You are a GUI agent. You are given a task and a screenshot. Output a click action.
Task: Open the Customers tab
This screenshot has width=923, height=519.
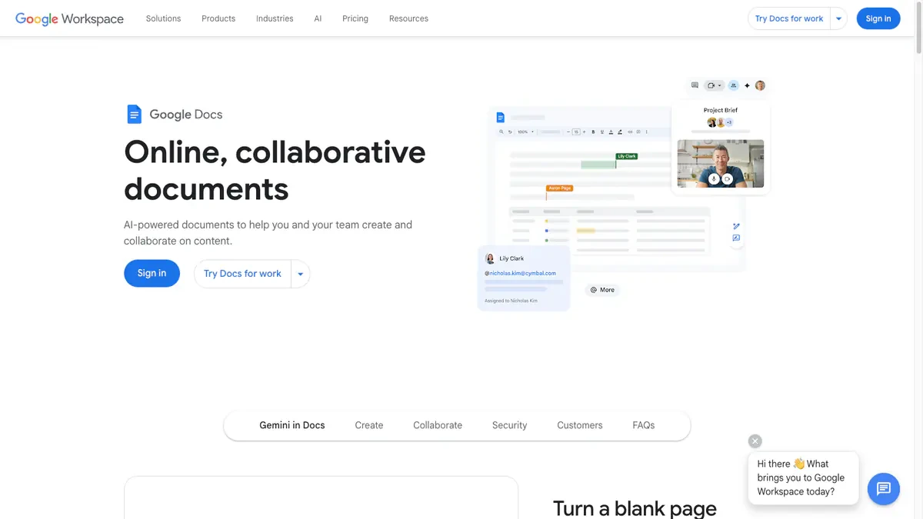coord(580,425)
